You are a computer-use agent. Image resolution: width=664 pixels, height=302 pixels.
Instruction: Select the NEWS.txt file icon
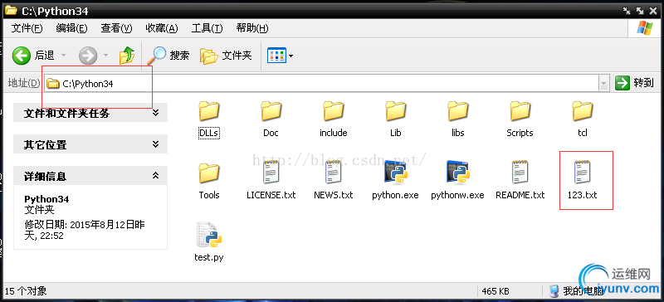point(334,172)
